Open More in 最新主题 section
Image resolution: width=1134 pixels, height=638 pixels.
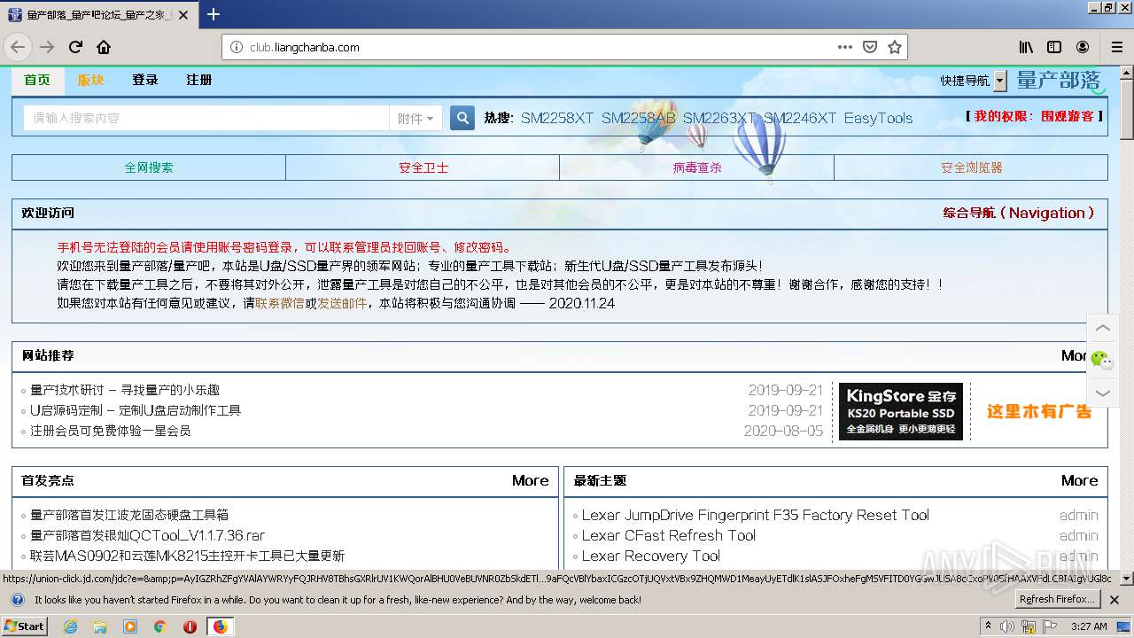(1079, 480)
